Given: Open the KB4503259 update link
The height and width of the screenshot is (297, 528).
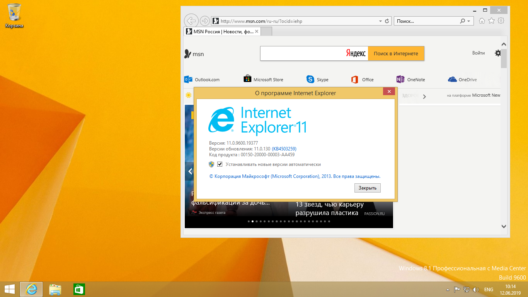Looking at the screenshot, I should [284, 149].
